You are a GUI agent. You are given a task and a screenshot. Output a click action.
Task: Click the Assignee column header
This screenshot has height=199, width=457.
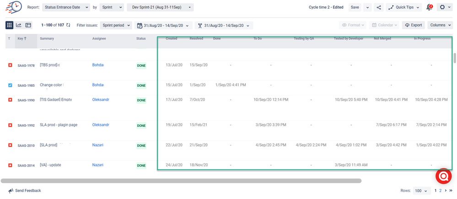(x=99, y=38)
